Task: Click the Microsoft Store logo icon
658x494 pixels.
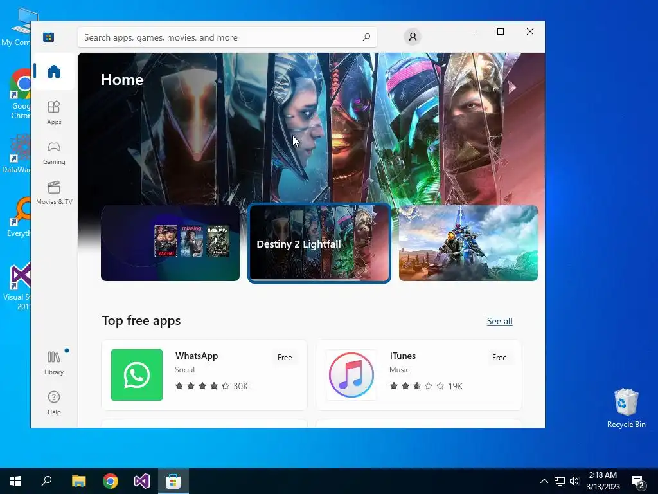Action: (49, 37)
